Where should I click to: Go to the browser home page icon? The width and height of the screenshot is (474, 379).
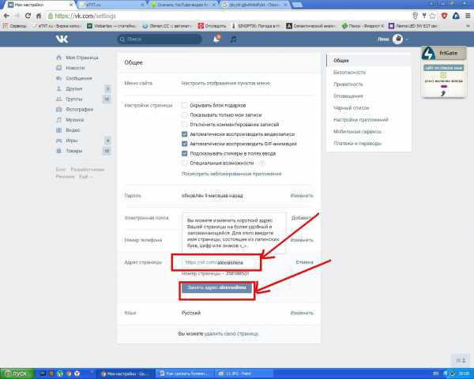coord(39,16)
